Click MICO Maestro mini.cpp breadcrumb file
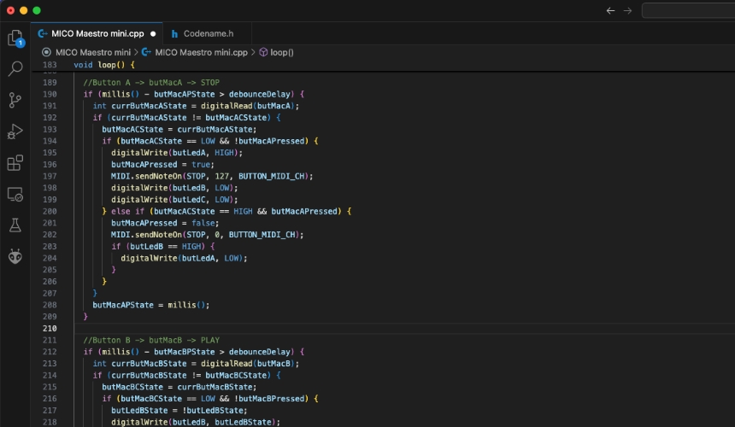This screenshot has width=735, height=427. point(201,52)
